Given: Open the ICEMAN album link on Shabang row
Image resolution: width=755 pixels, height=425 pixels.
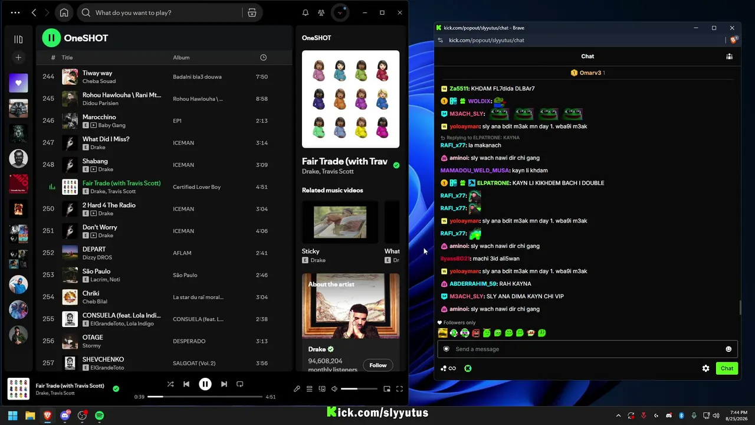Looking at the screenshot, I should pos(183,165).
